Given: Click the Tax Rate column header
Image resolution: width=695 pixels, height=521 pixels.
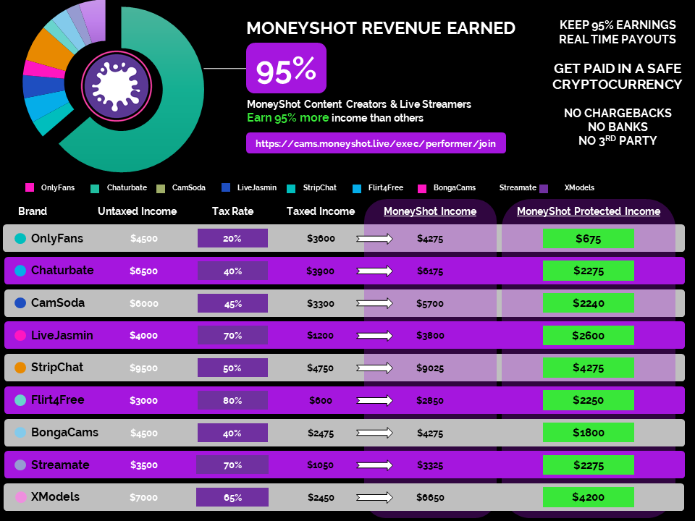Looking at the screenshot, I should 232,211.
